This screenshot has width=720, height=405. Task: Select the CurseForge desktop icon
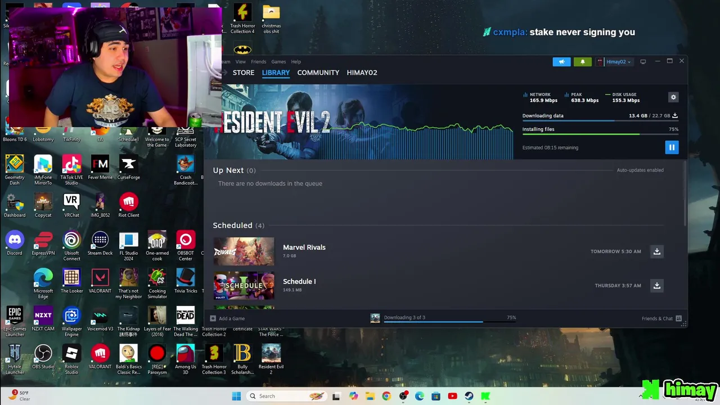pyautogui.click(x=128, y=168)
